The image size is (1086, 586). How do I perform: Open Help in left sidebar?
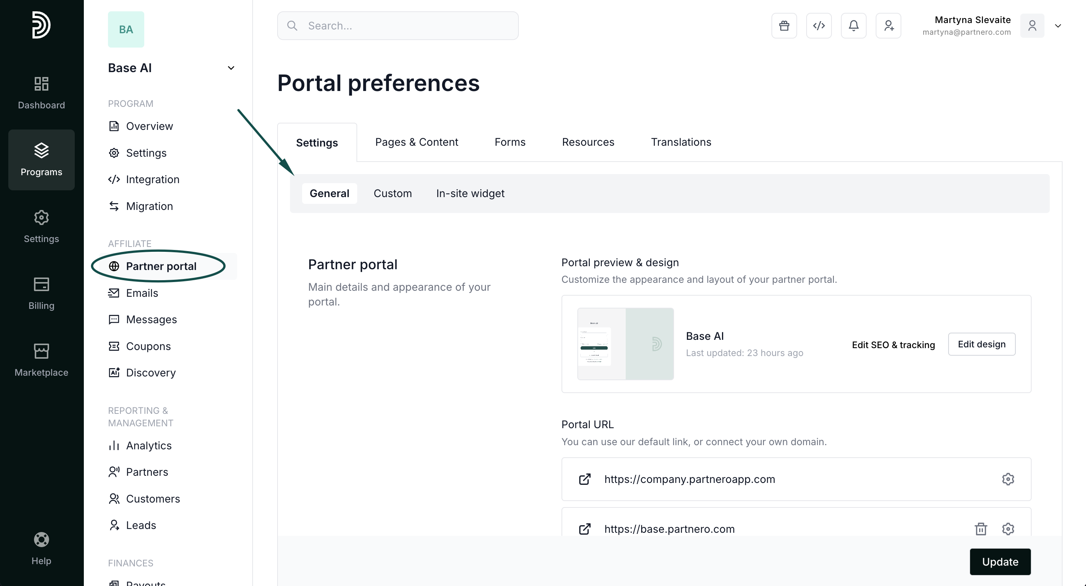pyautogui.click(x=41, y=549)
